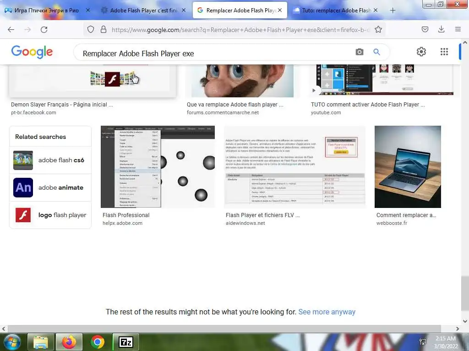Open the Firefox downloads panel
The width and height of the screenshot is (469, 351).
click(x=441, y=29)
